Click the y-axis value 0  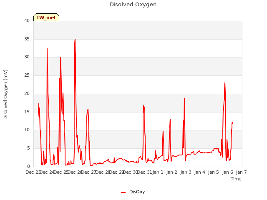[x=28, y=166]
